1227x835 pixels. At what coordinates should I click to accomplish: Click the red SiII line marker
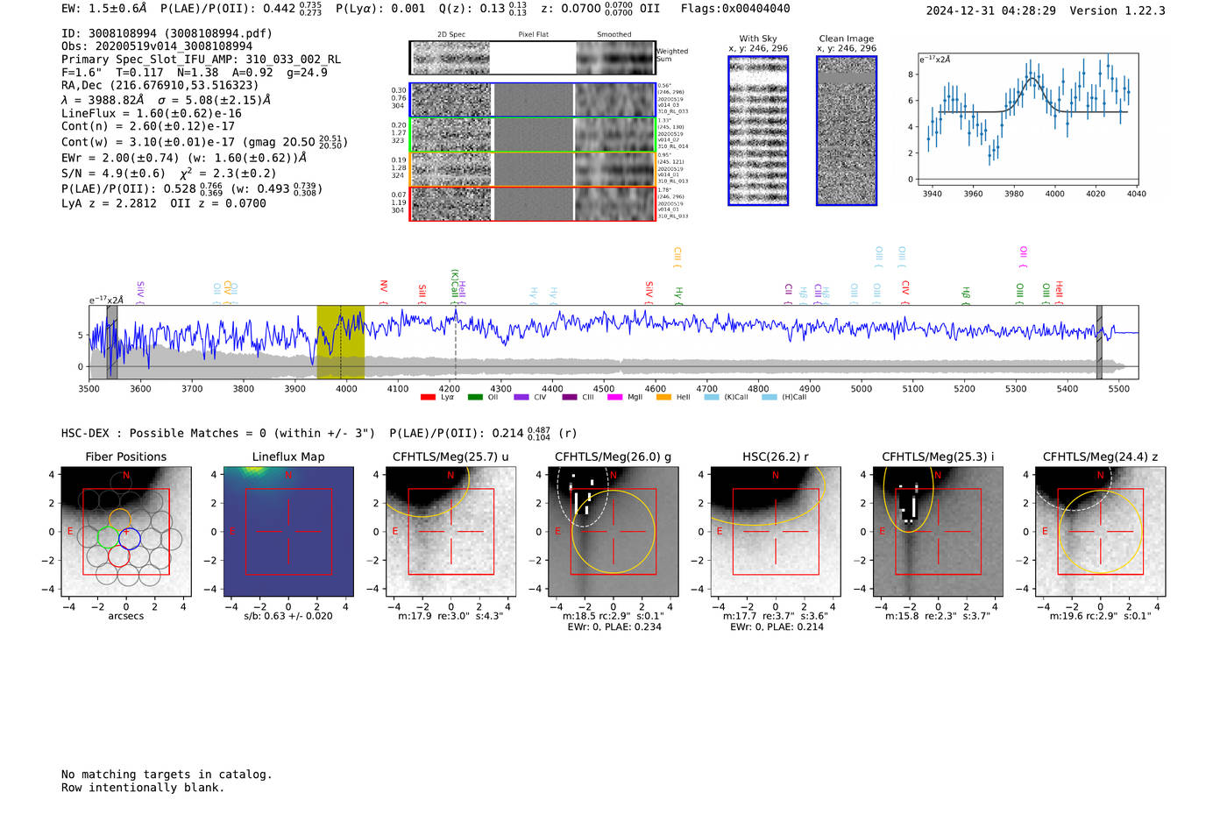coord(422,294)
